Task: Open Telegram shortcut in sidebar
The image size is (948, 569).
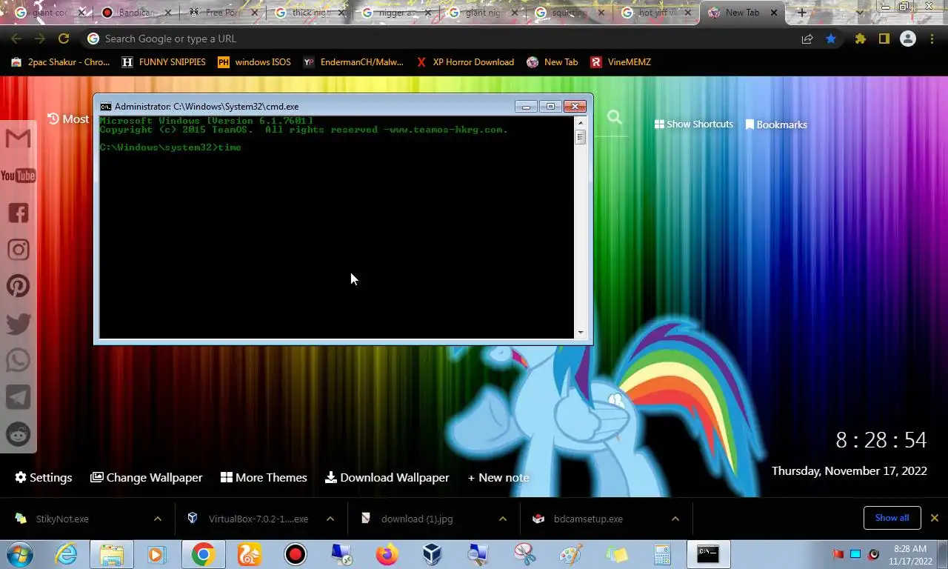Action: [18, 397]
